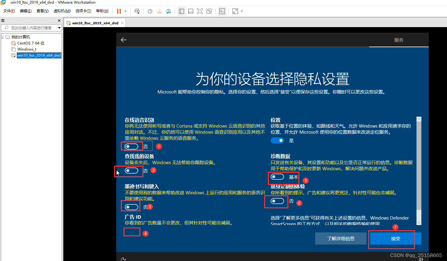Viewport: 447px width, 261px height.
Task: Open the stretch display dropdown arrow
Action: (242, 11)
